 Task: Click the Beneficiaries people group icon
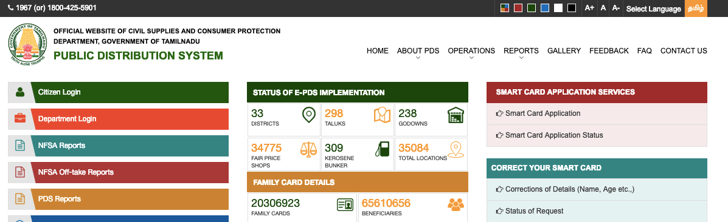456,204
